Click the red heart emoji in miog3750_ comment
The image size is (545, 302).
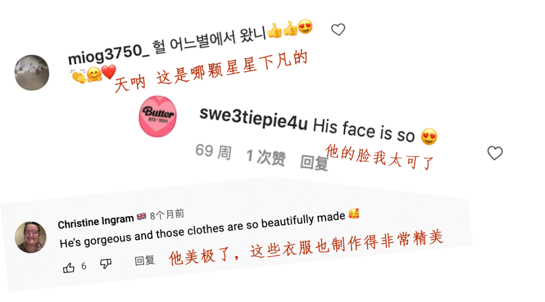(109, 72)
